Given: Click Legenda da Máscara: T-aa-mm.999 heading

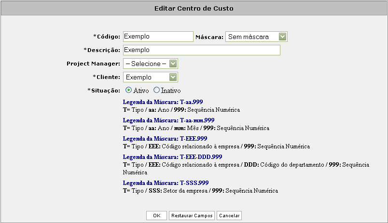Looking at the screenshot, I should [168, 120].
